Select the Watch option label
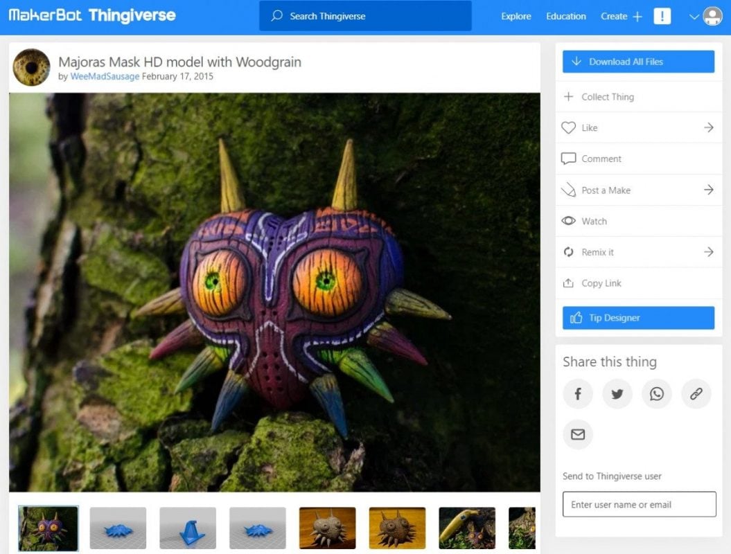 594,222
